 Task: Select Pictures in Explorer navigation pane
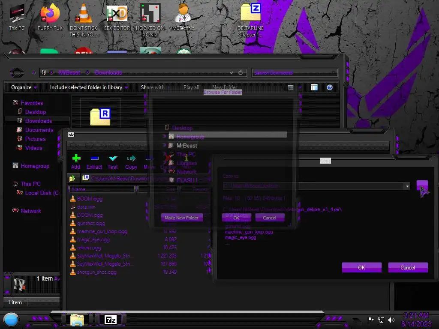[35, 139]
